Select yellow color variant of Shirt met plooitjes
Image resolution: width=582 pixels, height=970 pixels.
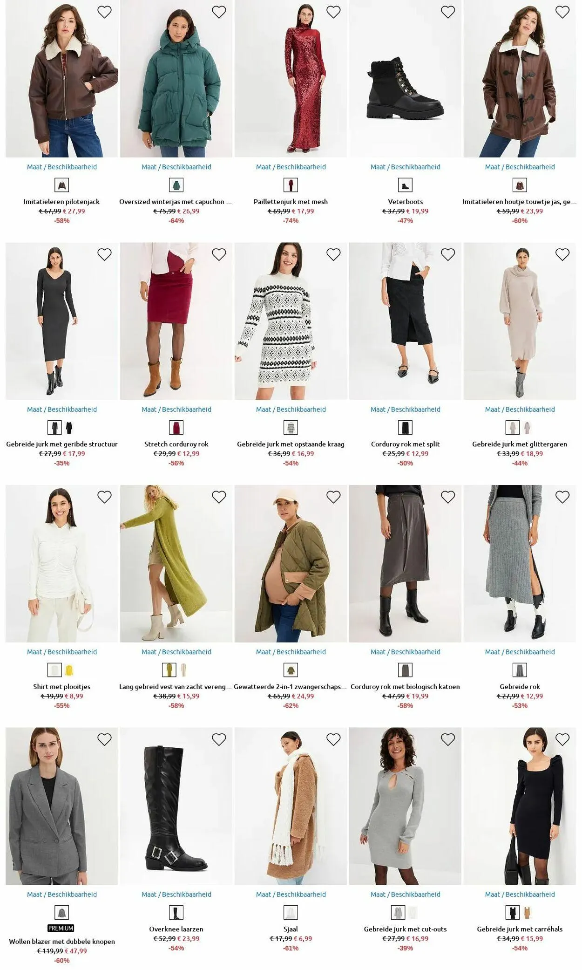(x=69, y=670)
